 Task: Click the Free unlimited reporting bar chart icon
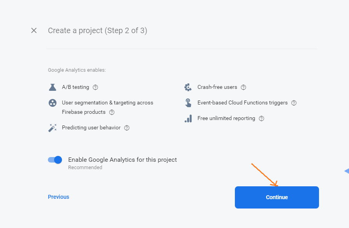tap(188, 118)
